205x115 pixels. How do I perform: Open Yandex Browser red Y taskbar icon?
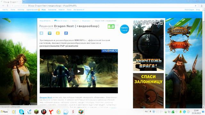point(51,112)
